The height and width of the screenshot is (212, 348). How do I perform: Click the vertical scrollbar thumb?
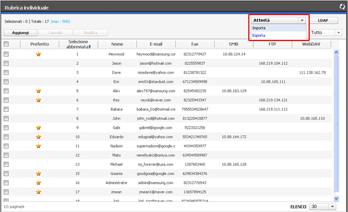point(336,123)
